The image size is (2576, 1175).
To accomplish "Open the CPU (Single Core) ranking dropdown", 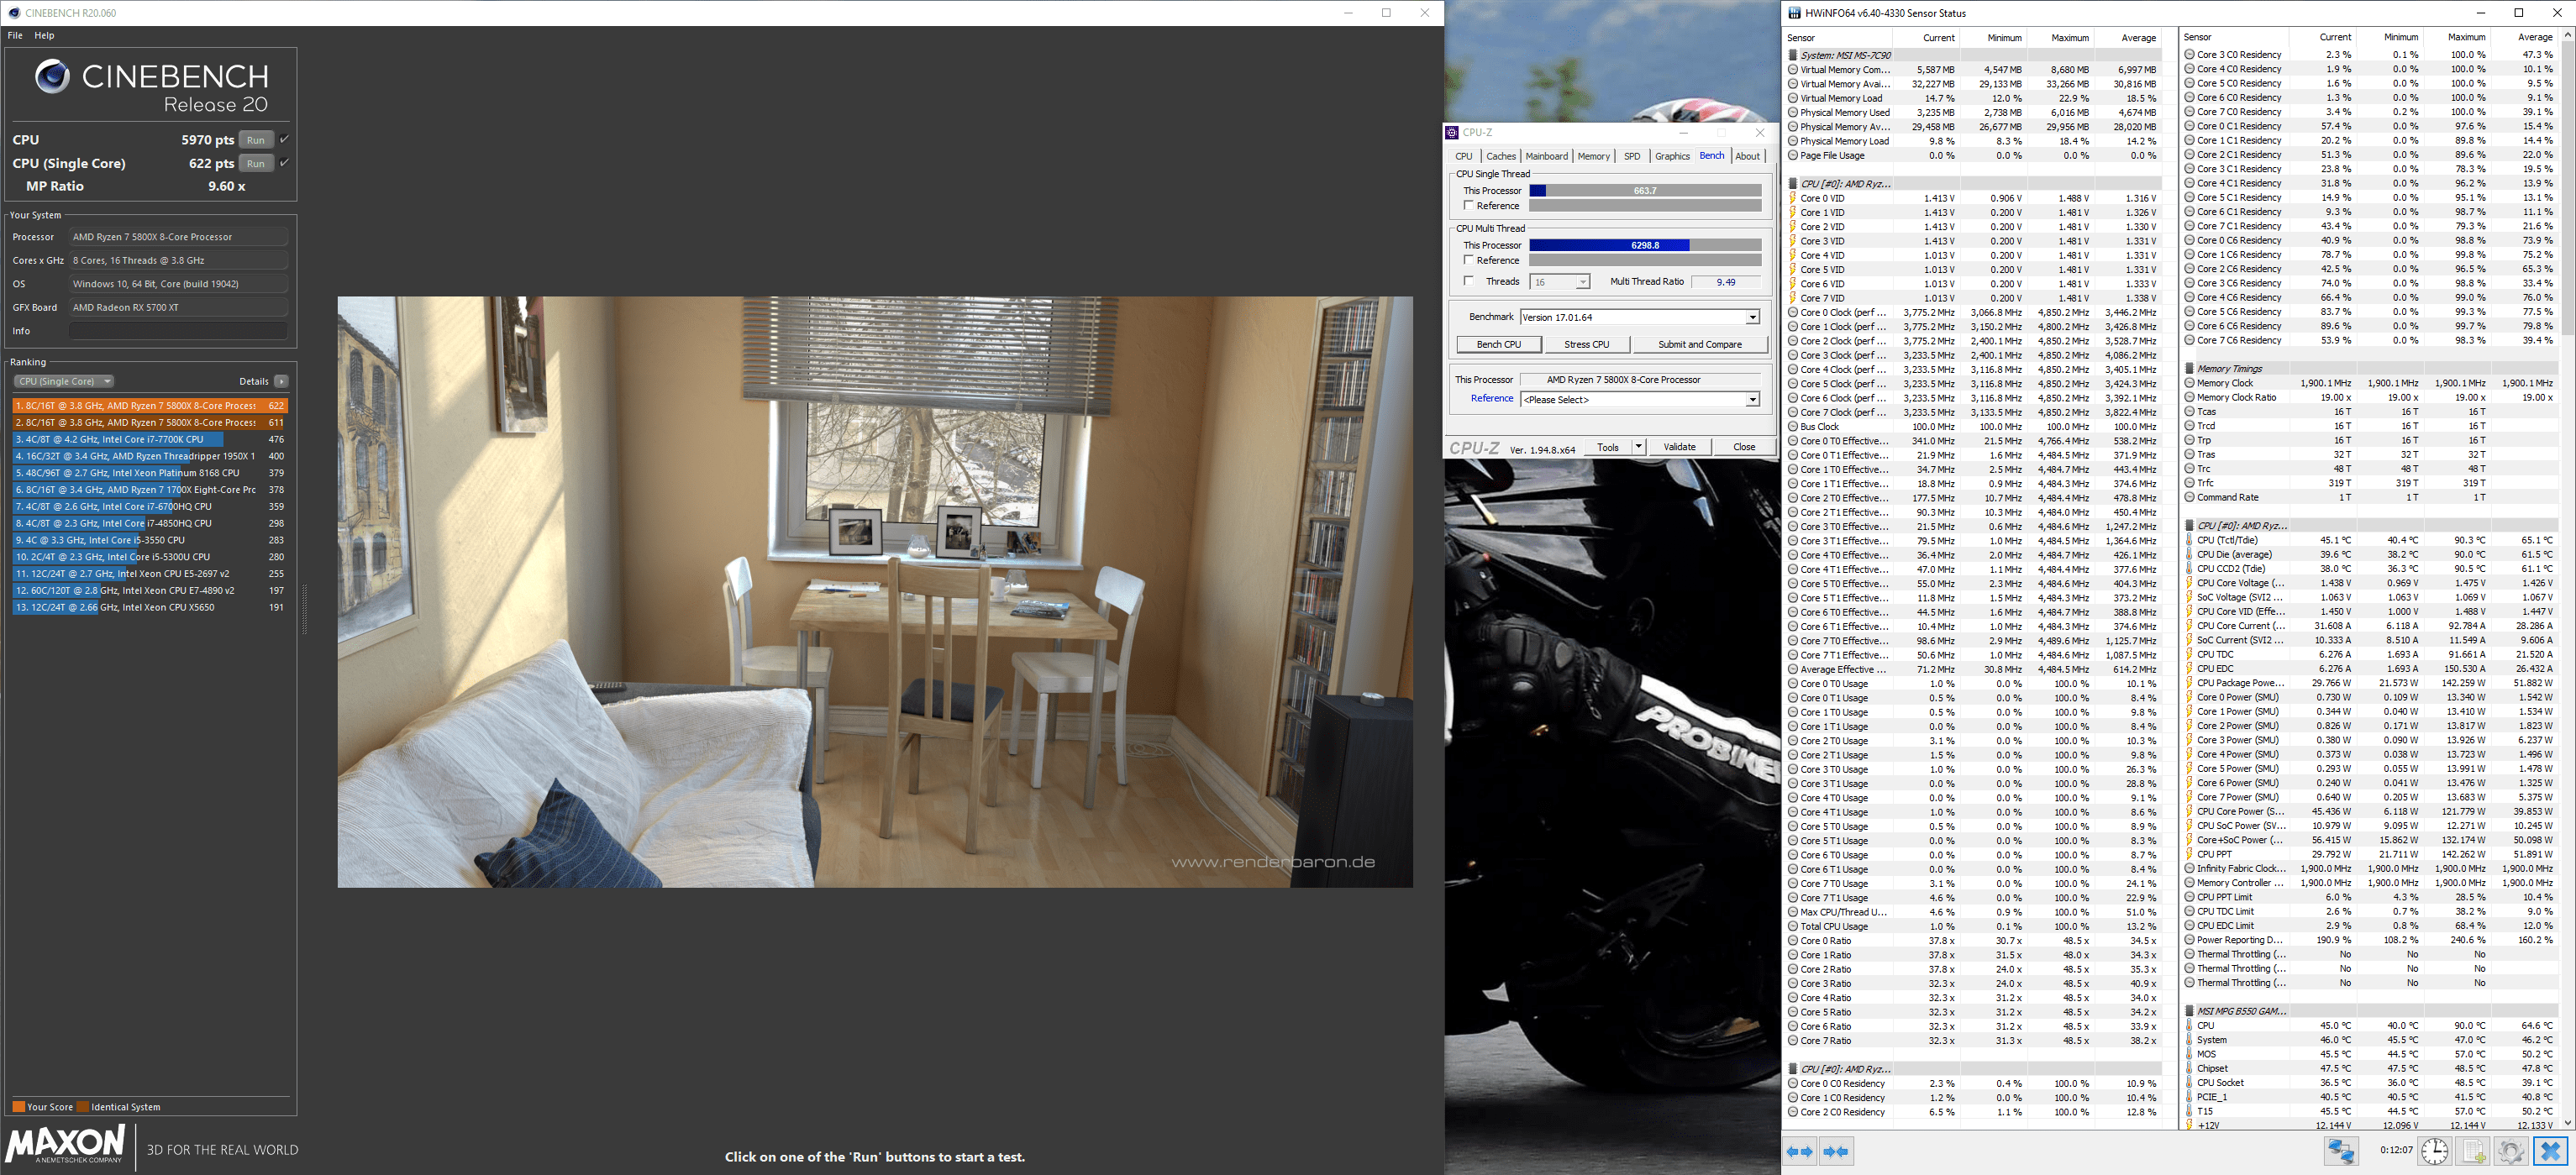I will 64,381.
